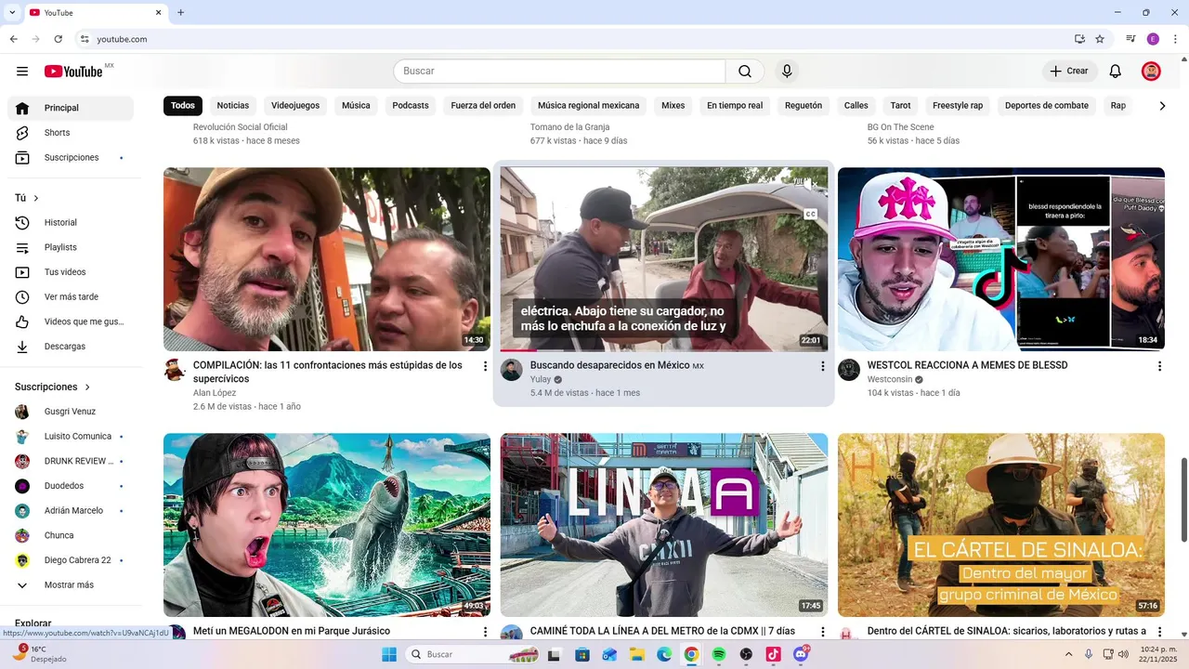Go to Principal in sidebar
This screenshot has width=1189, height=669.
tap(71, 108)
